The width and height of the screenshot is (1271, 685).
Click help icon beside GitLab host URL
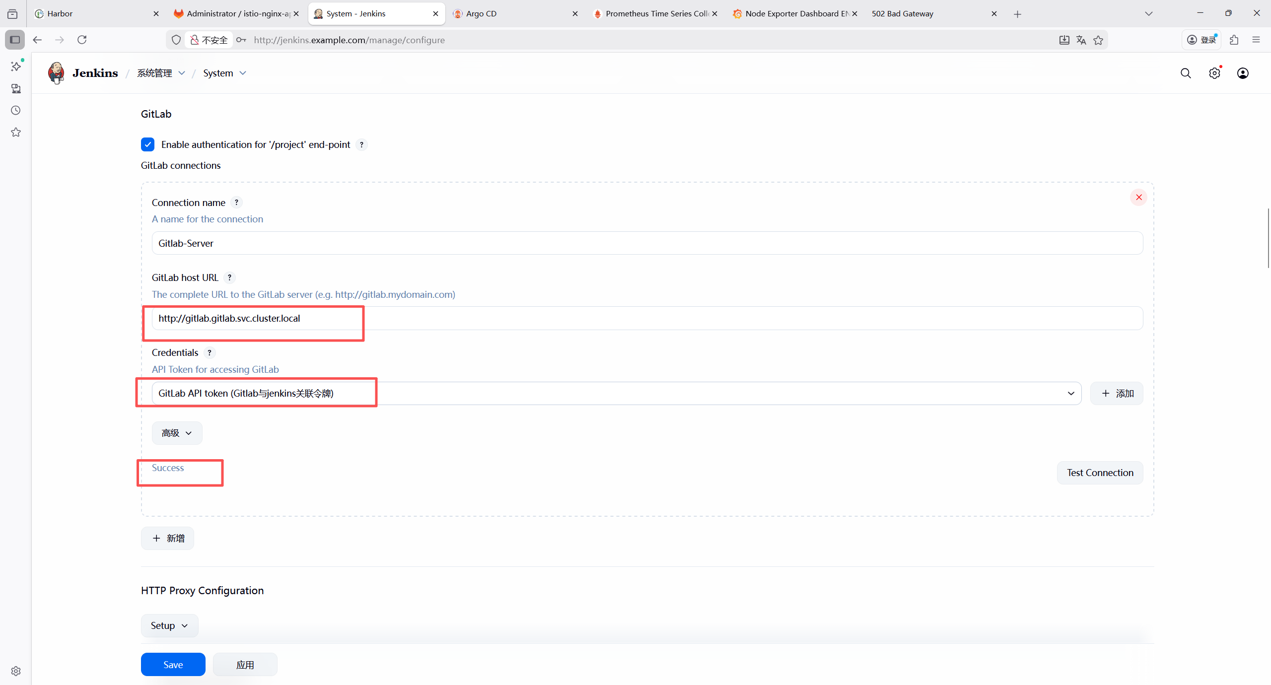tap(229, 277)
